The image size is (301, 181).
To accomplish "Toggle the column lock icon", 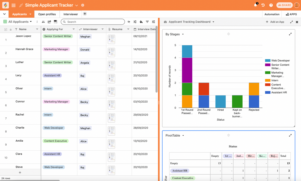I will coord(11,29).
